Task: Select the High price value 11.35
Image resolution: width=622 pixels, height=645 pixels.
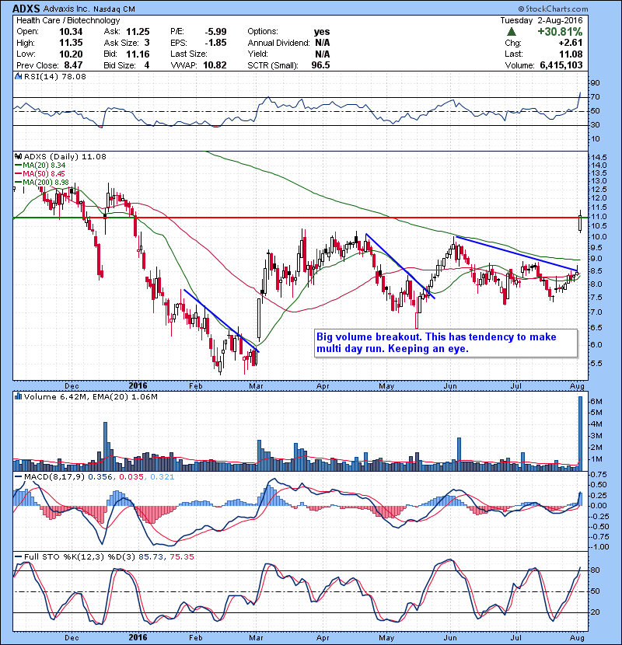Action: tap(71, 43)
